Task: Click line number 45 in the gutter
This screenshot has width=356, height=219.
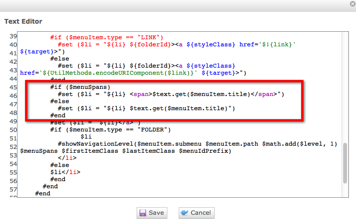Action: coord(13,87)
